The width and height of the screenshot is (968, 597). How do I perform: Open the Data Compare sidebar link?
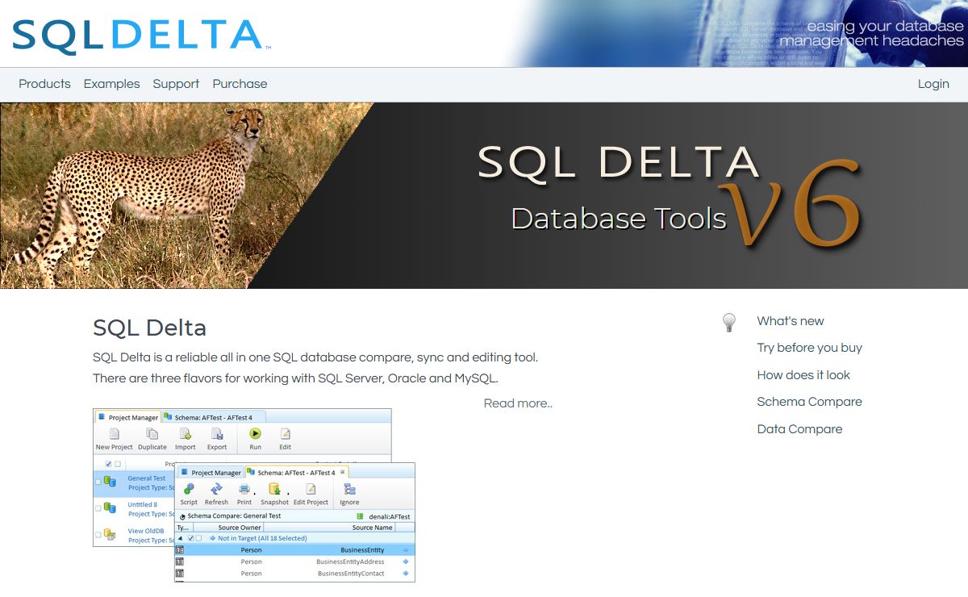[x=799, y=429]
